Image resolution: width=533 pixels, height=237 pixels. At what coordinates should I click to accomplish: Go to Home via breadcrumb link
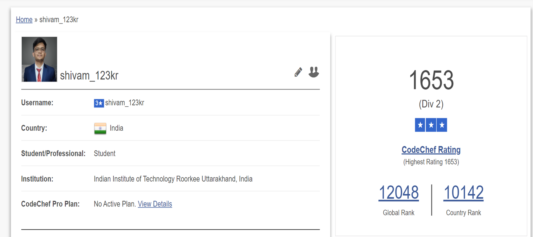click(24, 20)
